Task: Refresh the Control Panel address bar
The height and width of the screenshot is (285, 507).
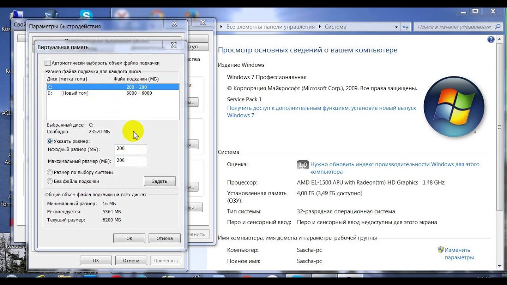Action: pyautogui.click(x=405, y=27)
